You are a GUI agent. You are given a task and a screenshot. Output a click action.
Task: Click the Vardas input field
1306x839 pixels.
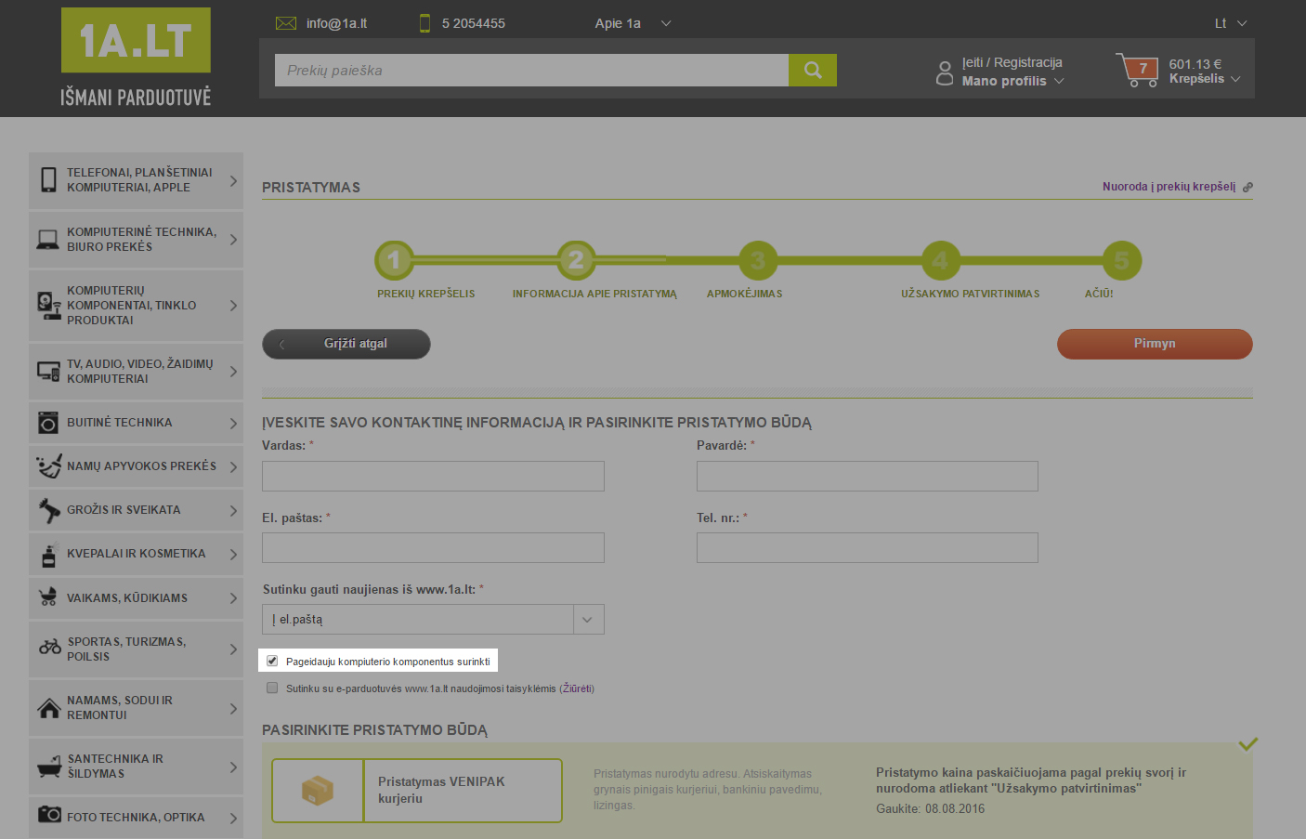(433, 476)
